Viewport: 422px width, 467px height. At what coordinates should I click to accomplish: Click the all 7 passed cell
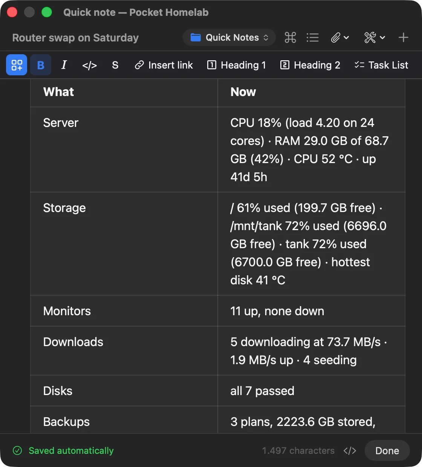311,391
